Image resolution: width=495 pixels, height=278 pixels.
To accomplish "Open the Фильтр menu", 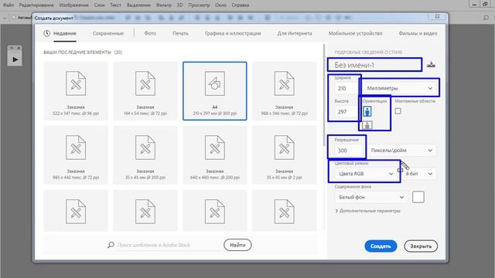I will tap(163, 5).
